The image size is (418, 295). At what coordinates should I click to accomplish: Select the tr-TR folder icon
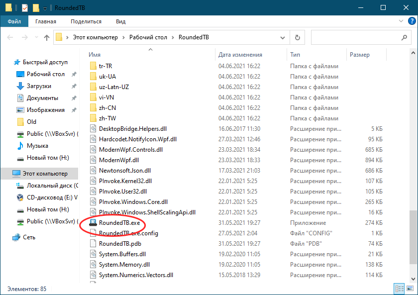[x=93, y=66]
